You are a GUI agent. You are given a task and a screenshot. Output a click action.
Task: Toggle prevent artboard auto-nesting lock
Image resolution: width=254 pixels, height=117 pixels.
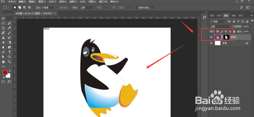(230, 31)
